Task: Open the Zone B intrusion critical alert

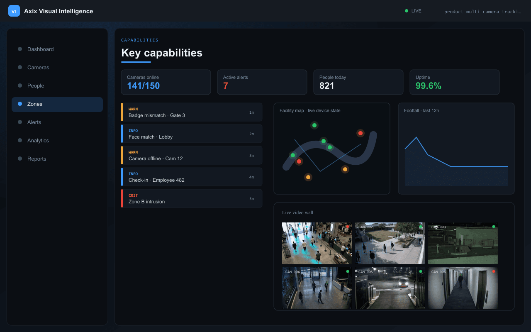Action: 192,198
